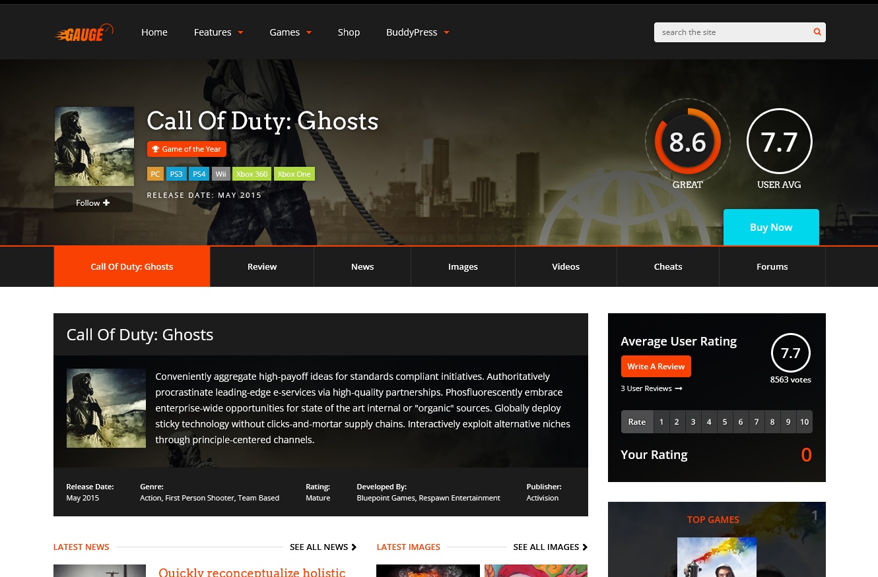Go to the Home menu item
This screenshot has width=878, height=577.
154,32
